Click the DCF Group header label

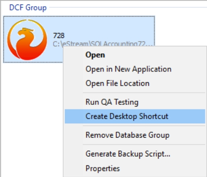(x=28, y=8)
